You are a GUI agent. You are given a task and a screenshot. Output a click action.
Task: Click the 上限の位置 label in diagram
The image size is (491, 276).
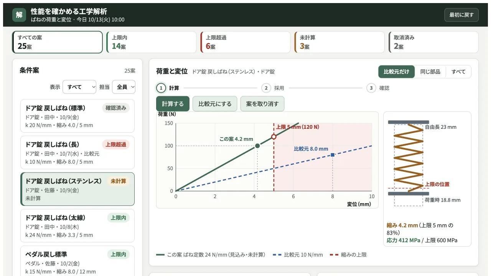click(437, 184)
